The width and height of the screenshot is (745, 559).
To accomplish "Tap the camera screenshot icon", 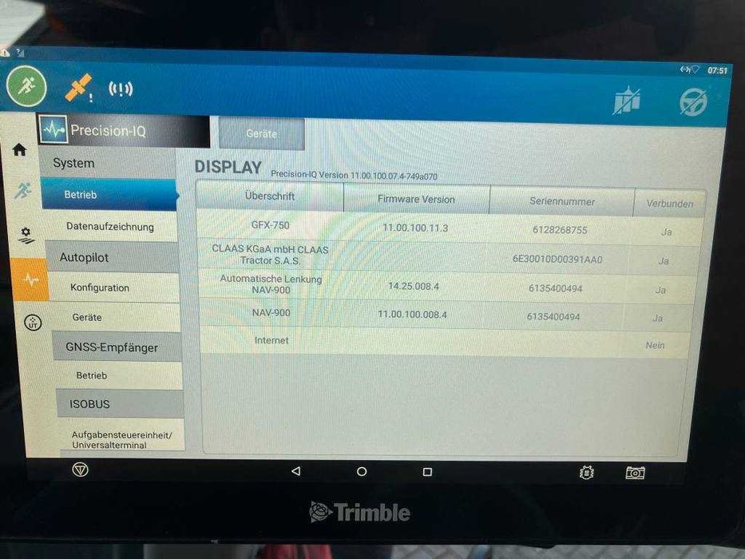I will click(x=635, y=473).
